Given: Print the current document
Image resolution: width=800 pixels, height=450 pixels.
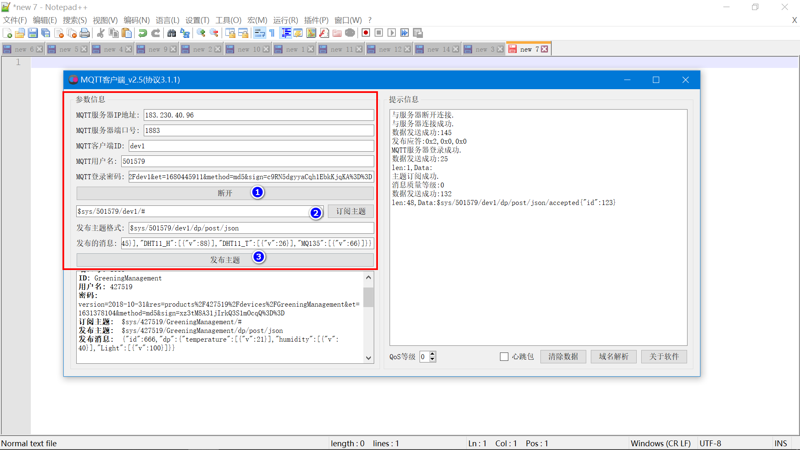Looking at the screenshot, I should pos(85,33).
